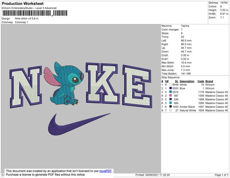Click the letter E in the embroidery design
This screenshot has height=178, width=230.
point(137,86)
